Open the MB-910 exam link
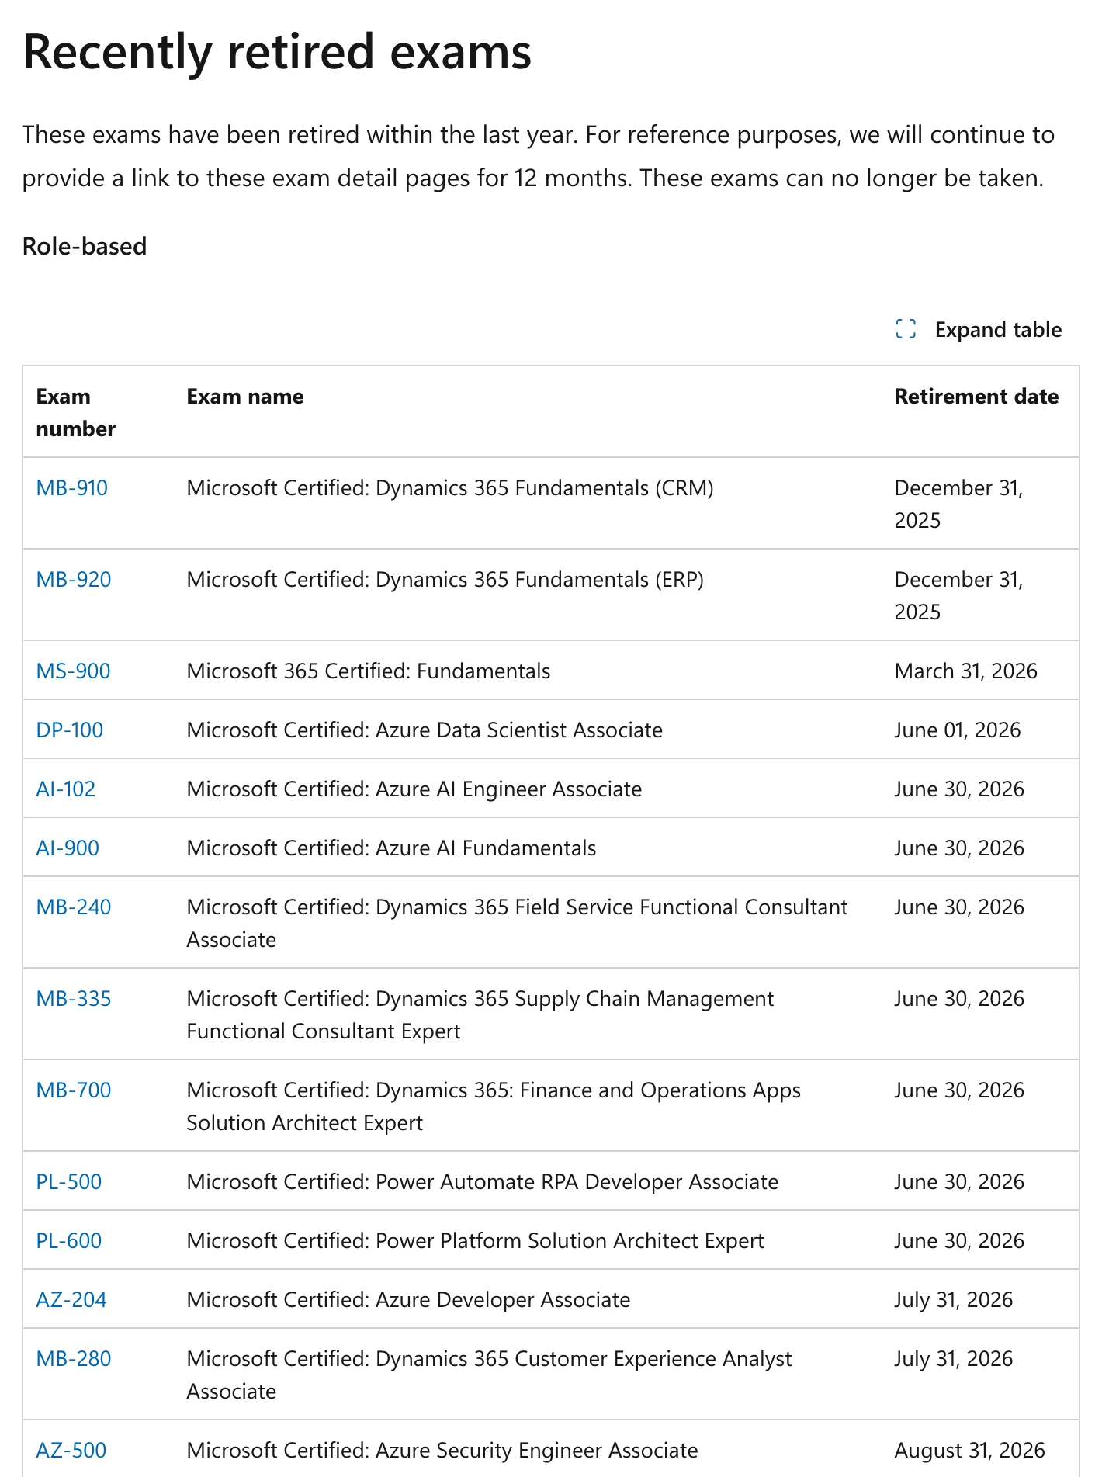This screenshot has height=1477, width=1102. (x=72, y=488)
